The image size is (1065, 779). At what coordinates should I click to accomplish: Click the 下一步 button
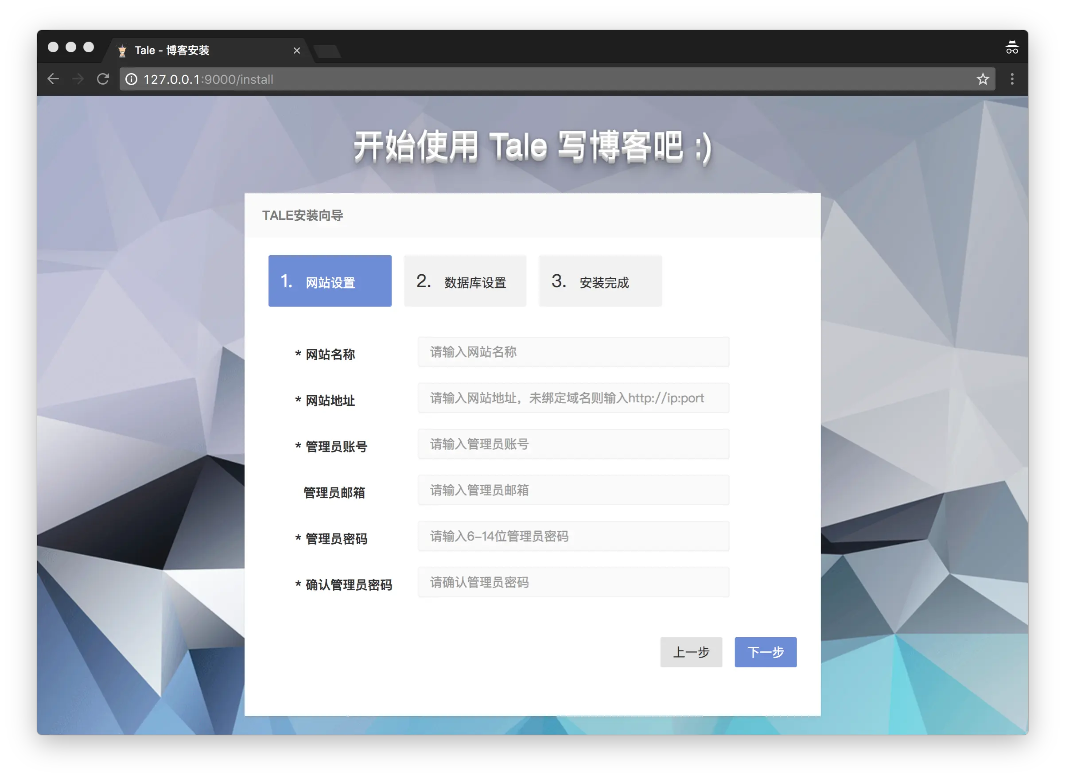tap(765, 652)
